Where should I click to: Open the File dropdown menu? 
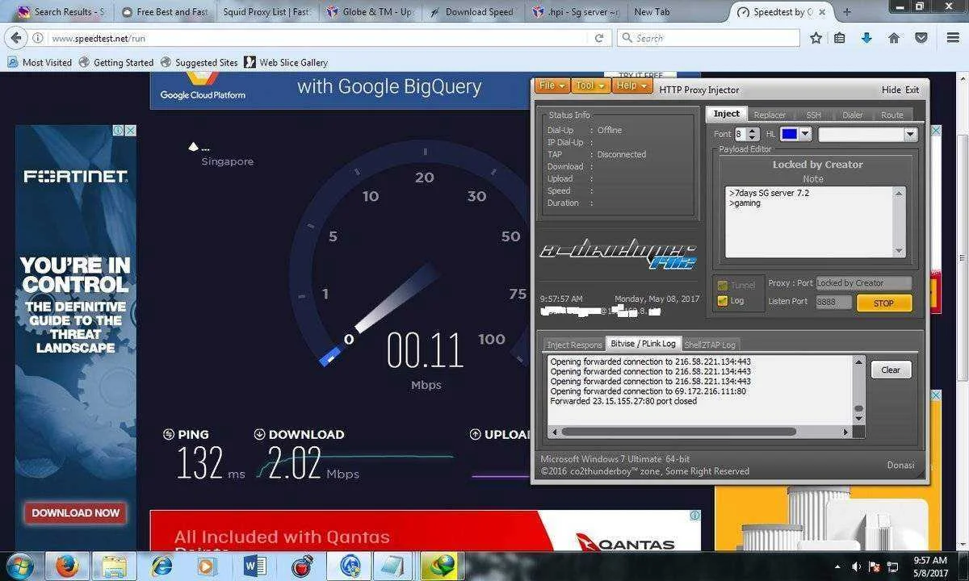tap(552, 86)
